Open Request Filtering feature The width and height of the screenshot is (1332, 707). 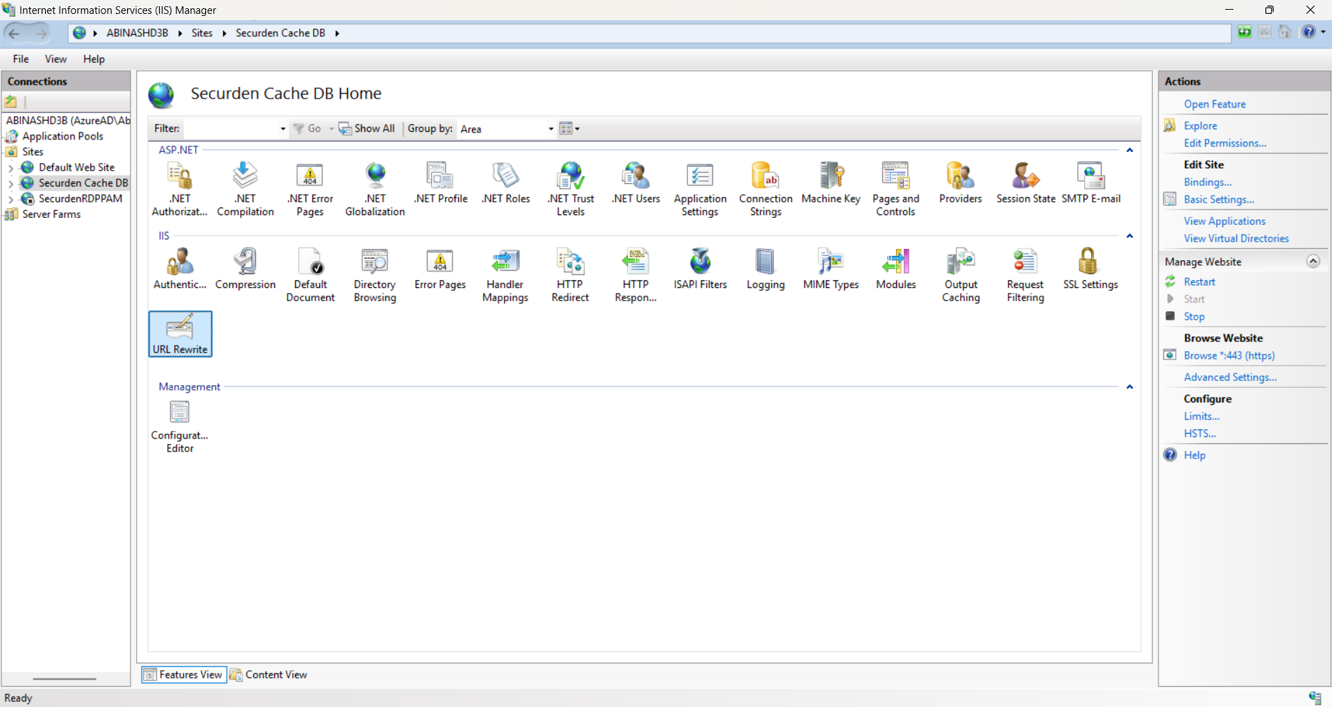(1026, 275)
